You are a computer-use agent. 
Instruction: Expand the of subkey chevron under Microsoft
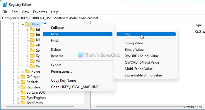[x=27, y=46]
